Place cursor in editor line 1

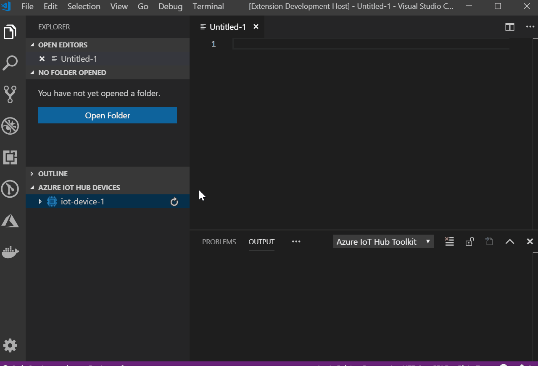pyautogui.click(x=371, y=44)
